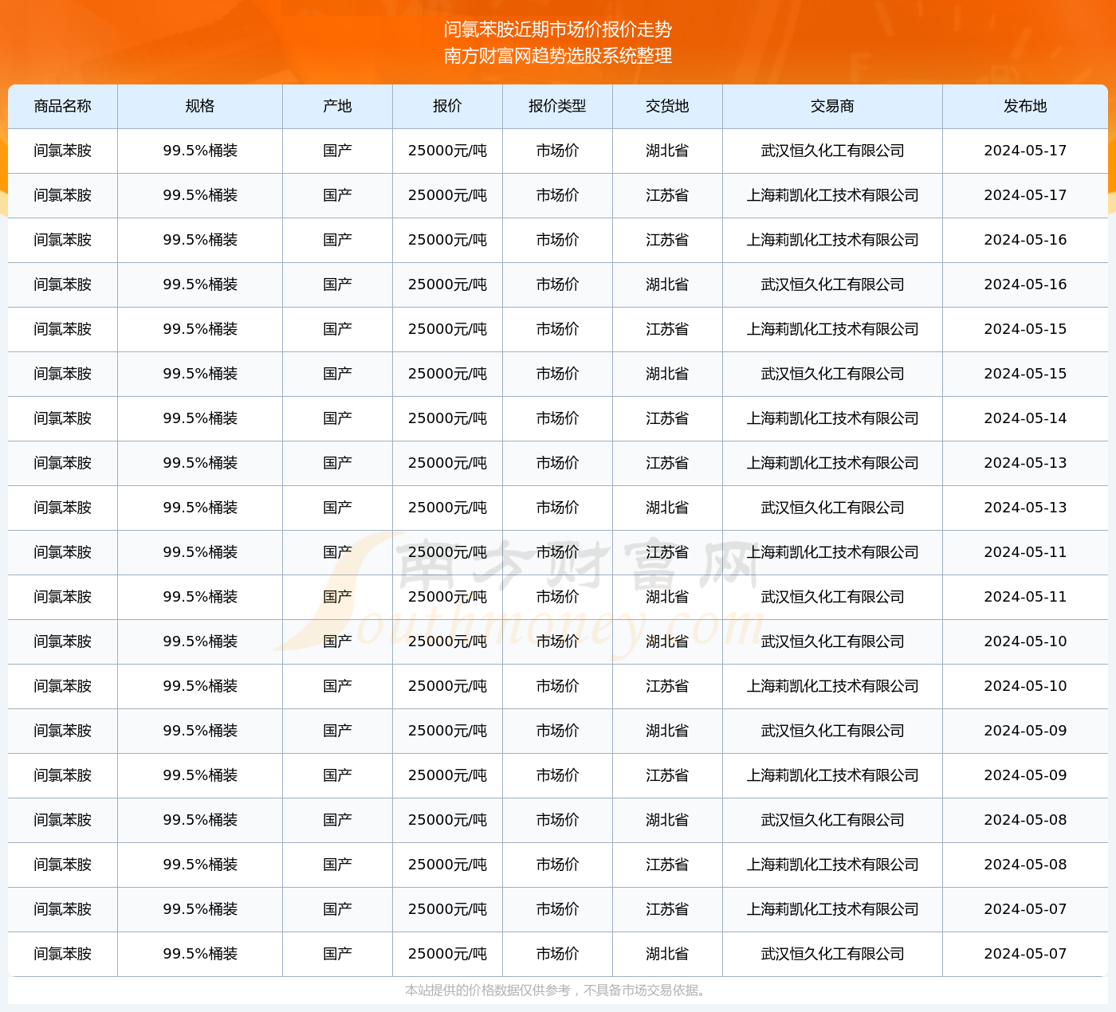Click 江苏省 in the 2024-05-17 row
This screenshot has height=1012, width=1116.
click(x=668, y=195)
